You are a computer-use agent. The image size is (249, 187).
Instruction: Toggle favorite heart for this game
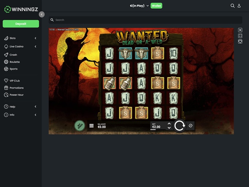click(240, 42)
